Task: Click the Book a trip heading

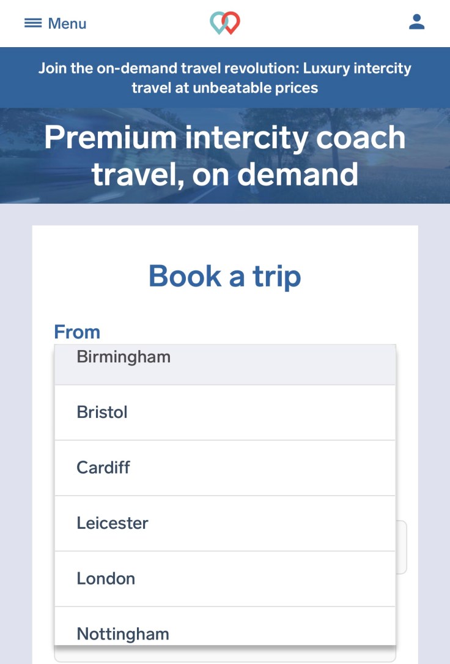Action: click(x=225, y=276)
